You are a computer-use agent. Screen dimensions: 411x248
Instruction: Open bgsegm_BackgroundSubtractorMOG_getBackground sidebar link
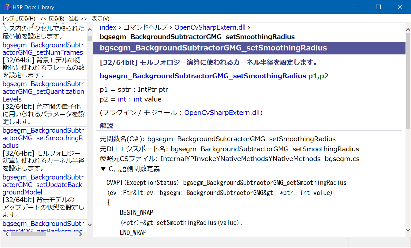tap(43, 227)
